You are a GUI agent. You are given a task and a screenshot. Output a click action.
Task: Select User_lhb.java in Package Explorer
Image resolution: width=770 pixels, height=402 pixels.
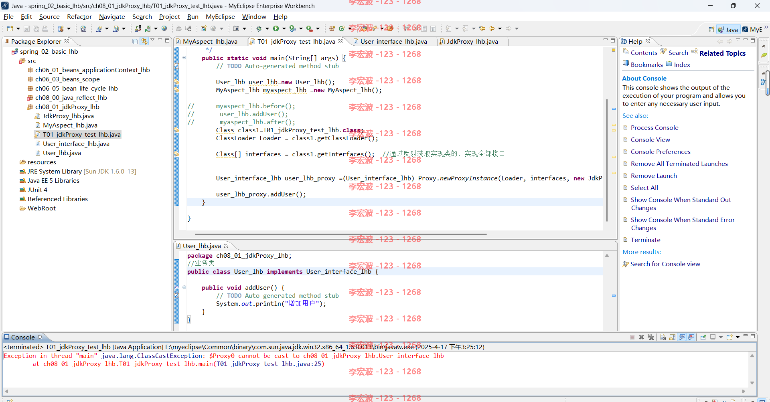point(62,153)
